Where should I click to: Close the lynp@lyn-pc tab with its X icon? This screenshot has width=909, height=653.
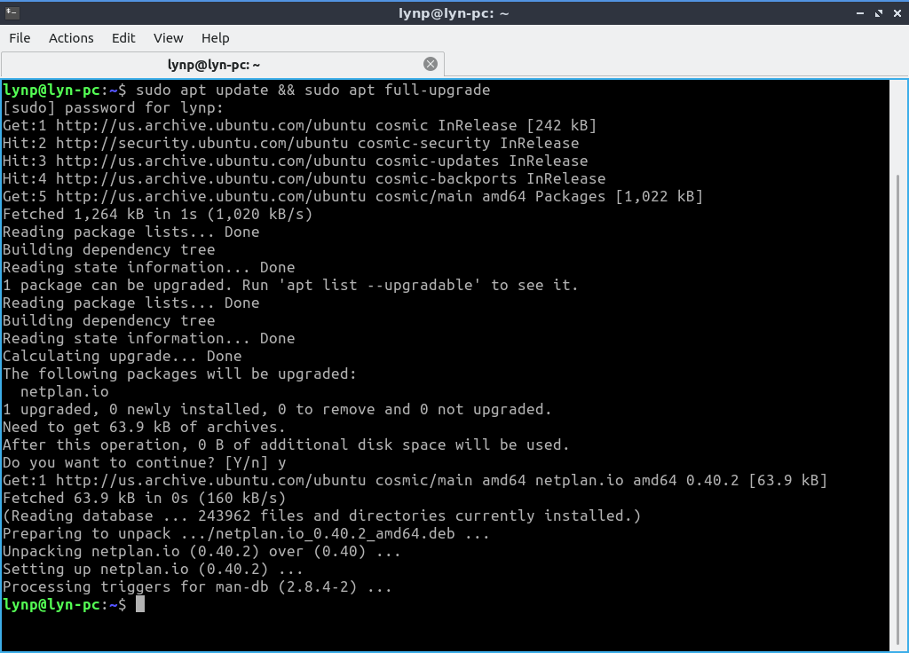[431, 64]
